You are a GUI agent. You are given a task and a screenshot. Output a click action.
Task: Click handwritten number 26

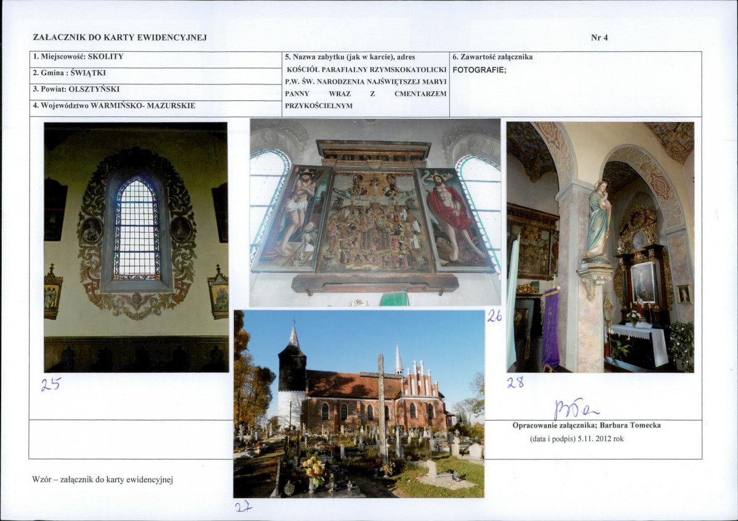point(494,316)
